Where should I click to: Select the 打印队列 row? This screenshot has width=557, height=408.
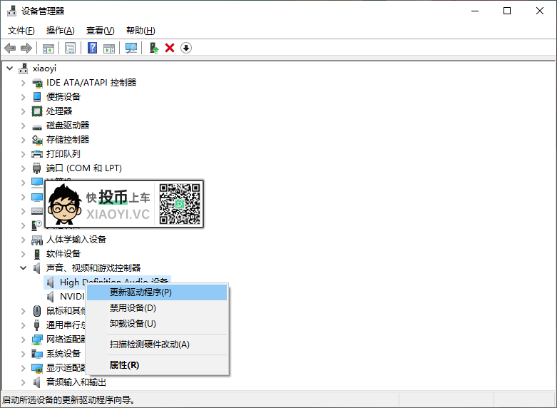(x=63, y=154)
